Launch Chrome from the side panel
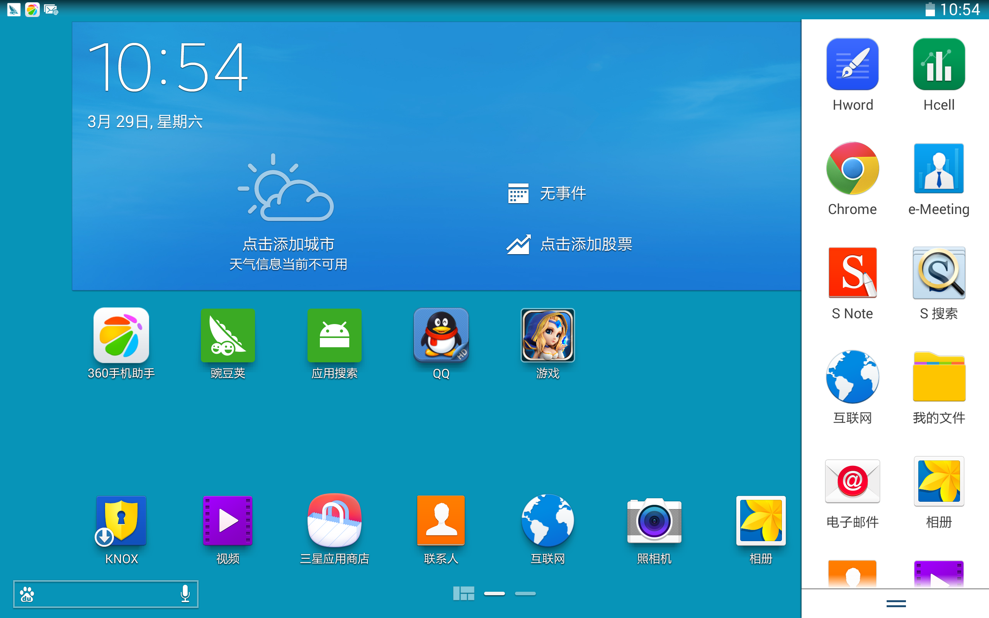989x618 pixels. coord(853,168)
